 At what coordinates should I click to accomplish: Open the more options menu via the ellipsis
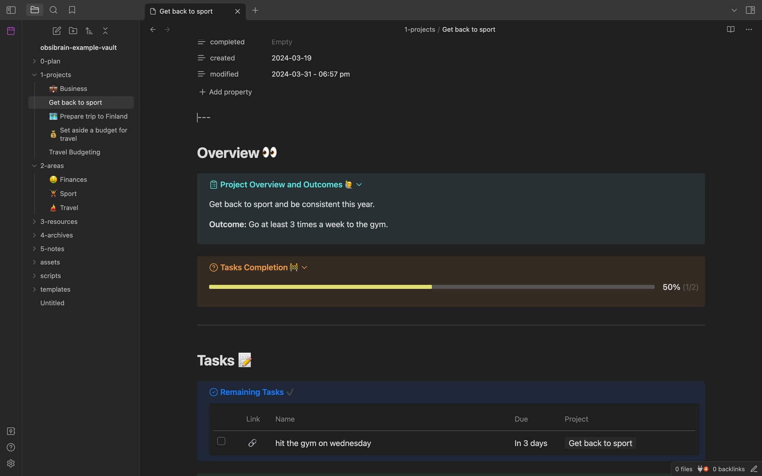pos(749,29)
